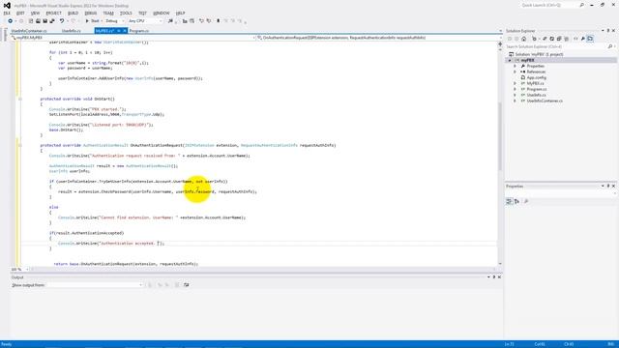Pin the Solution Explorer panel with auto-hide

click(x=608, y=31)
